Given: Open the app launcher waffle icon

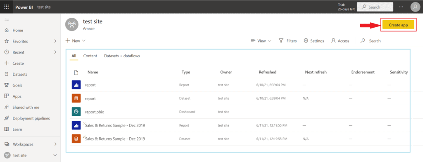Looking at the screenshot, I should [7, 7].
